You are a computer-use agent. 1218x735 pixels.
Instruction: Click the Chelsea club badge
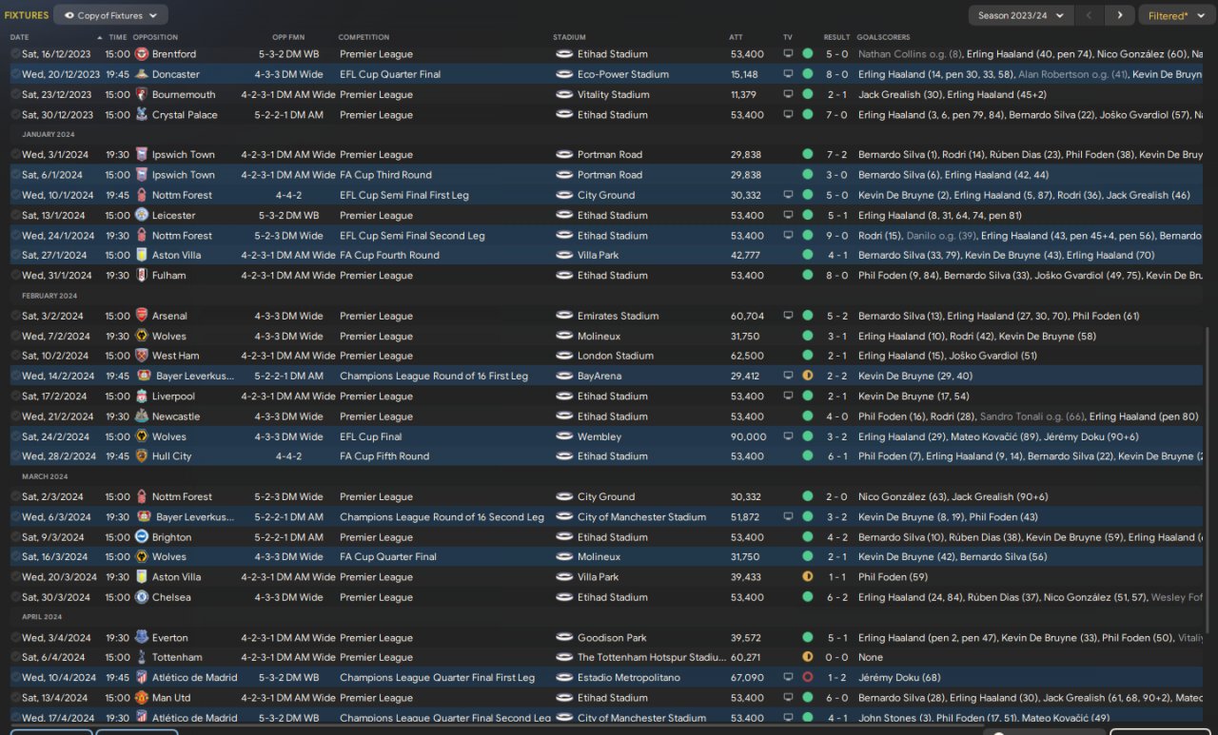coord(142,597)
